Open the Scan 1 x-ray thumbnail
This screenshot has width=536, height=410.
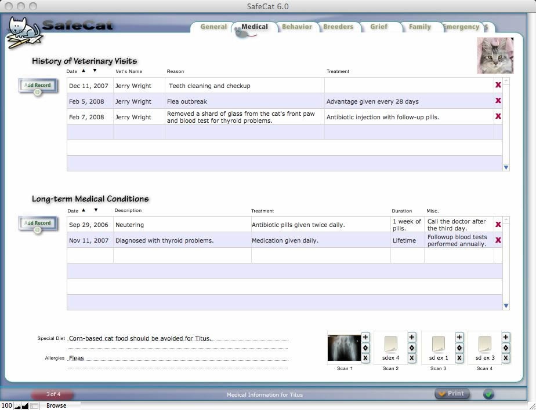coord(344,347)
